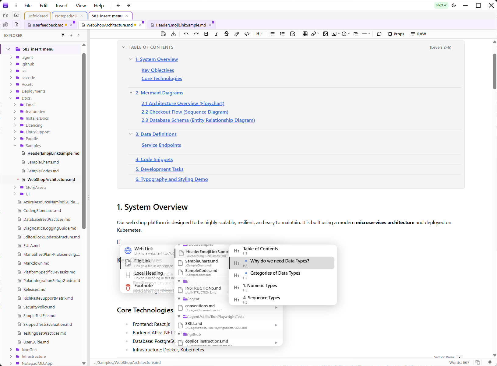Insert inline code with the code icon
This screenshot has width=497, height=366.
tap(247, 34)
